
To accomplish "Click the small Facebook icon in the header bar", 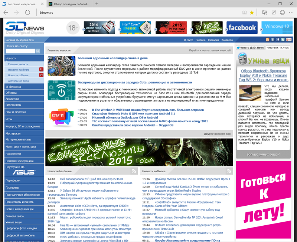I will (278, 40).
